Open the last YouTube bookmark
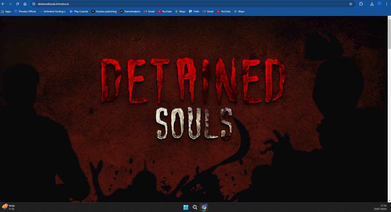The image size is (391, 212). point(224,11)
